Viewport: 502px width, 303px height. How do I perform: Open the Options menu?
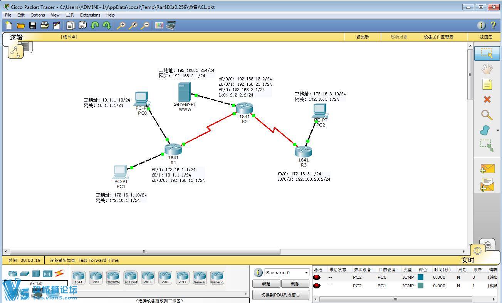pyautogui.click(x=38, y=15)
